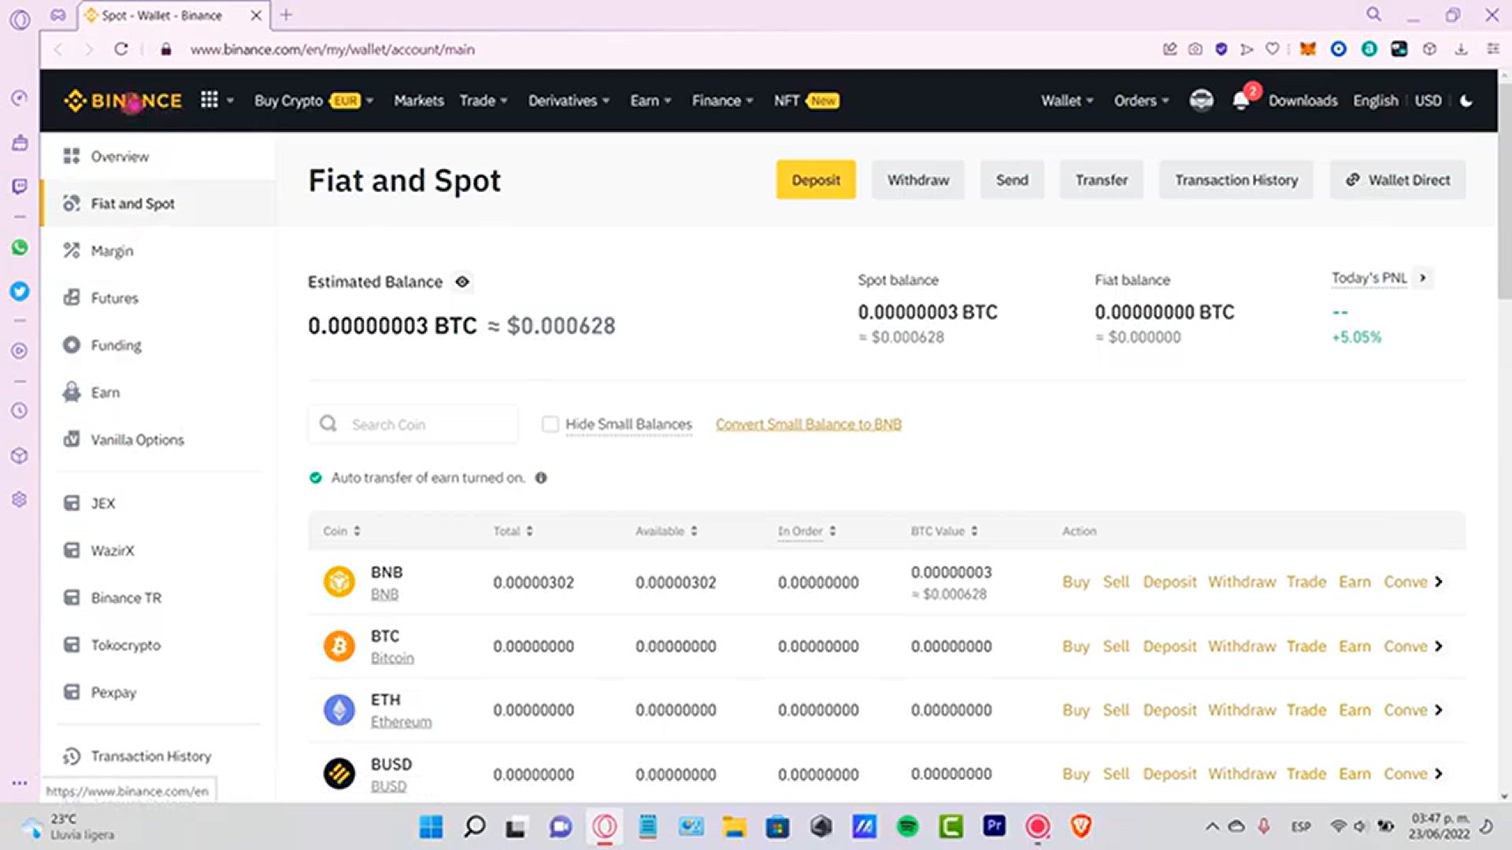This screenshot has height=850, width=1512.
Task: Open MetaMask fox extension icon
Action: (x=1308, y=49)
